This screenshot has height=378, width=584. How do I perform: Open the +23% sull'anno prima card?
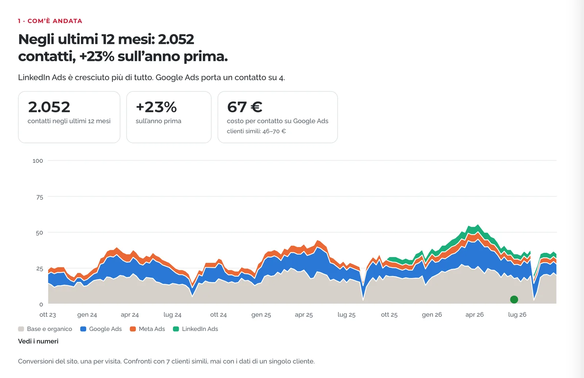[169, 117]
